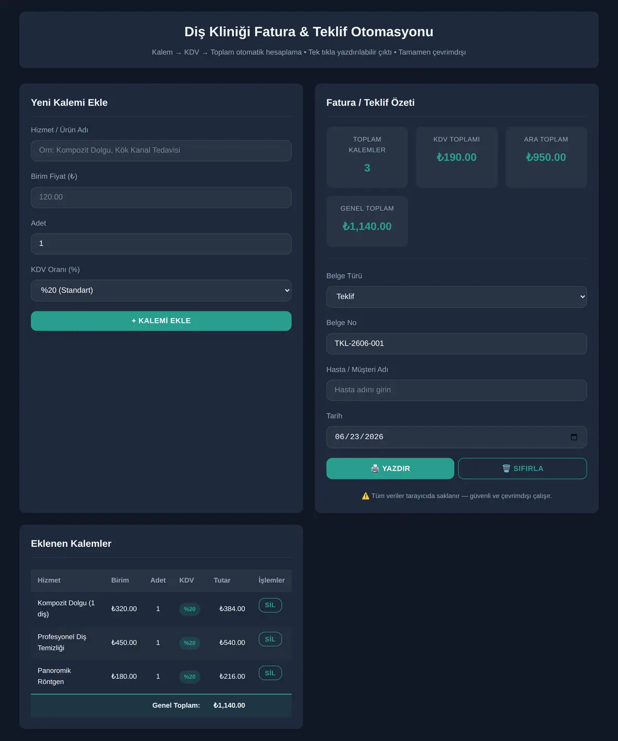This screenshot has height=741, width=618.
Task: Focus the Hizmet / Ürün Adı input
Action: point(161,150)
